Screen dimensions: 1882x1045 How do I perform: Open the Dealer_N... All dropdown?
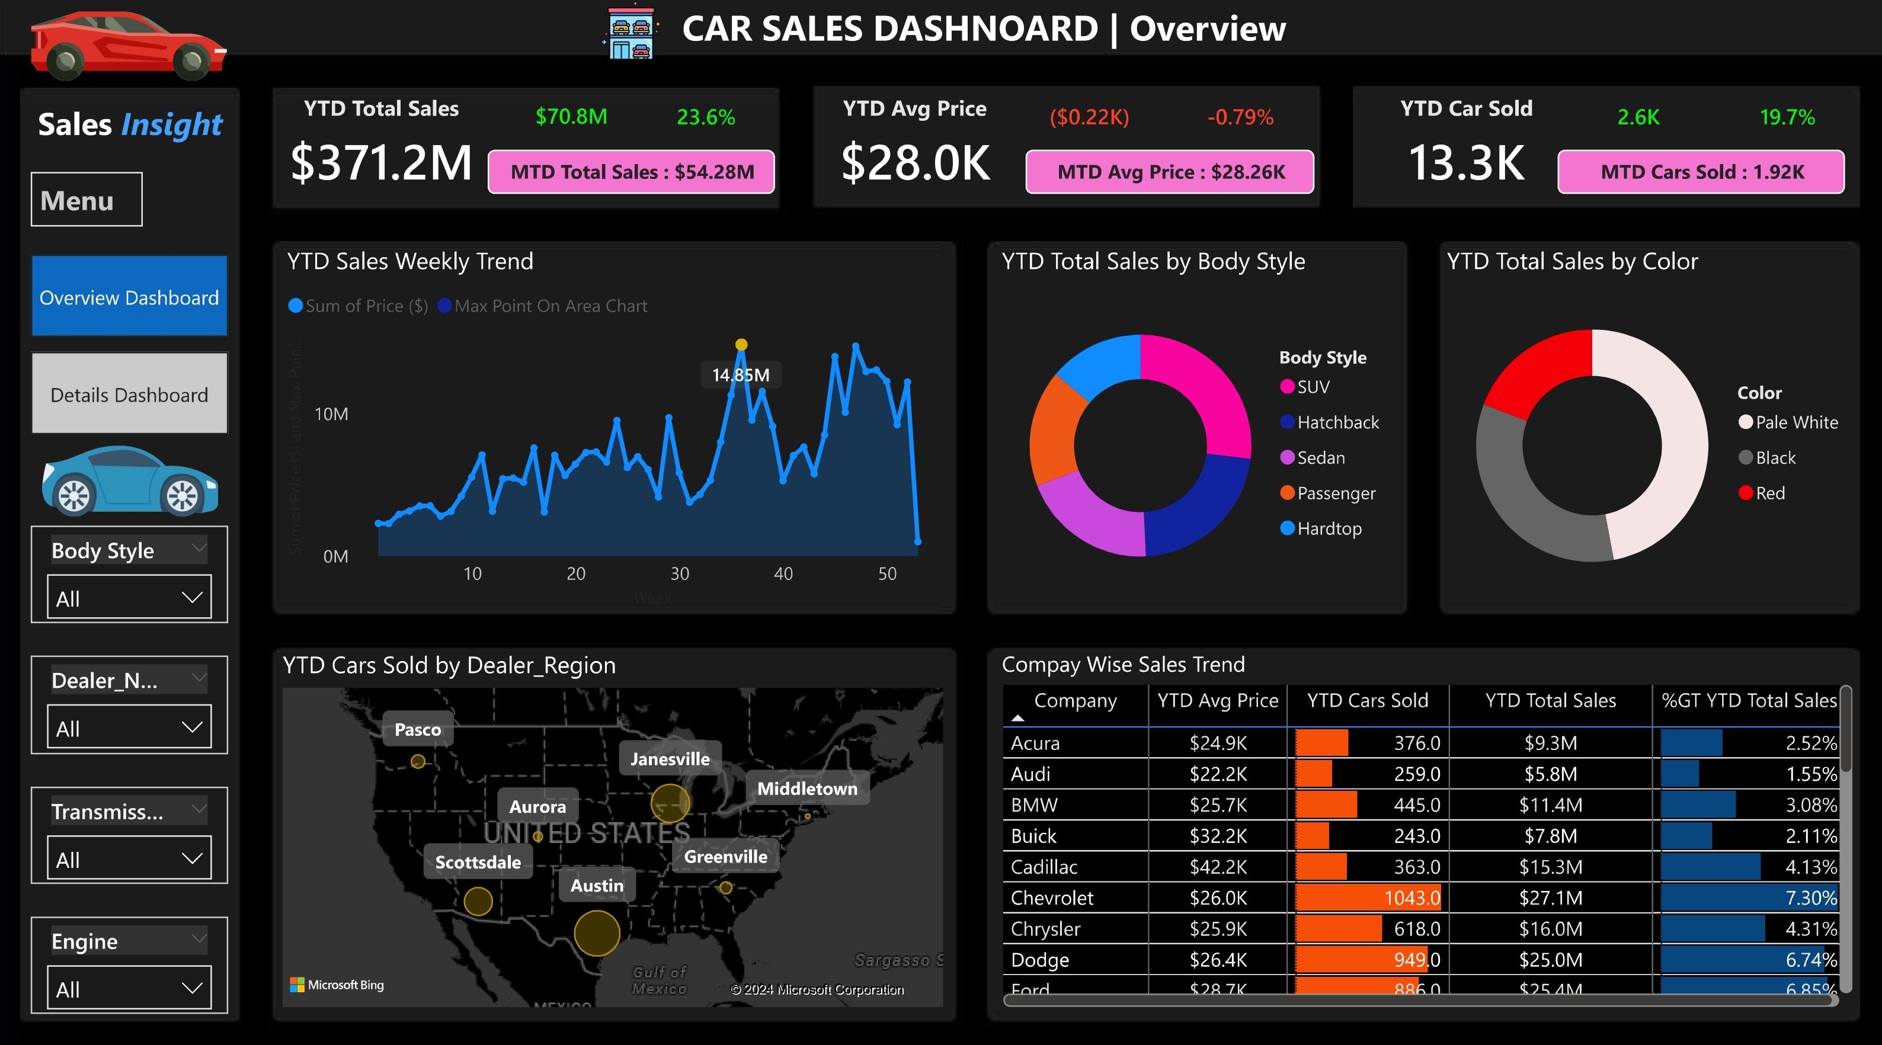pos(129,728)
